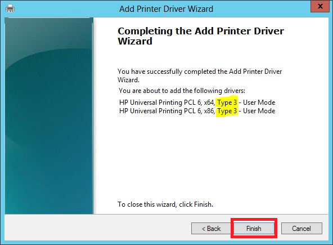Close the Add Printer Driver Wizard window

tap(320, 6)
